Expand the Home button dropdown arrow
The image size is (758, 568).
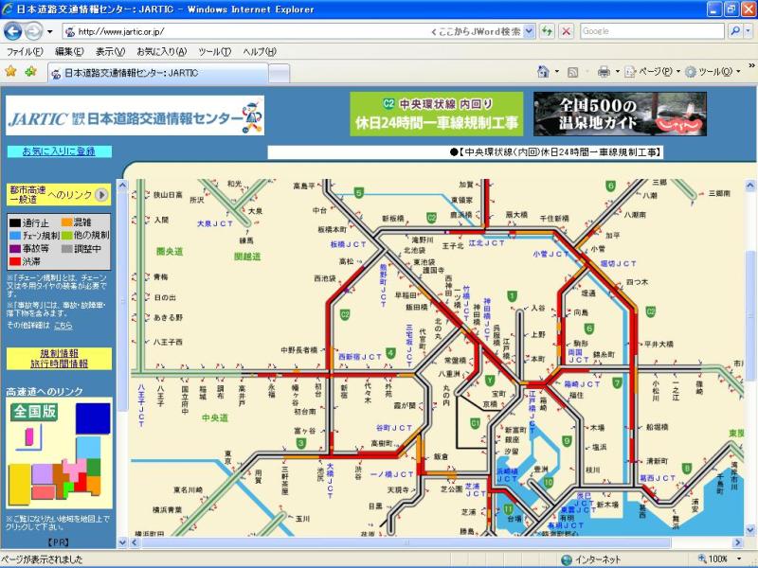click(x=557, y=72)
